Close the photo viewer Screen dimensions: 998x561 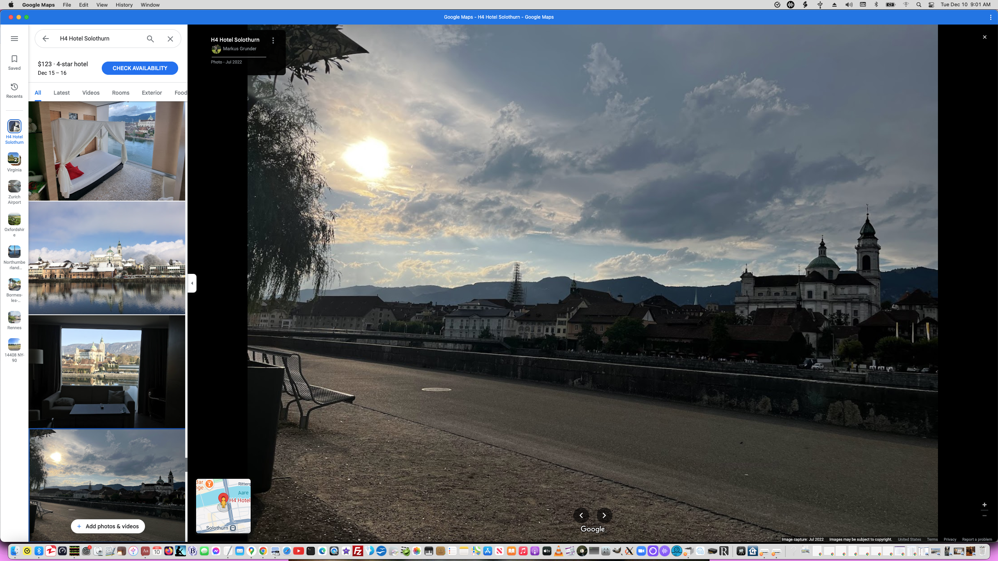coord(984,37)
